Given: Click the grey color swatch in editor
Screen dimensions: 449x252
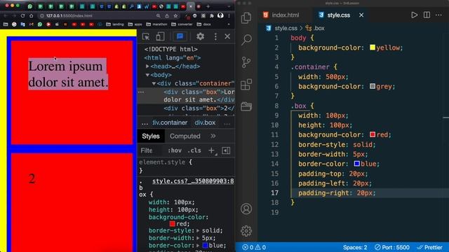Looking at the screenshot, I should point(373,86).
